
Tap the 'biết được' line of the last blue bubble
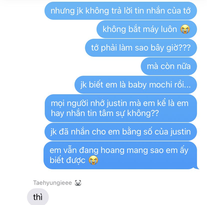click(x=67, y=160)
